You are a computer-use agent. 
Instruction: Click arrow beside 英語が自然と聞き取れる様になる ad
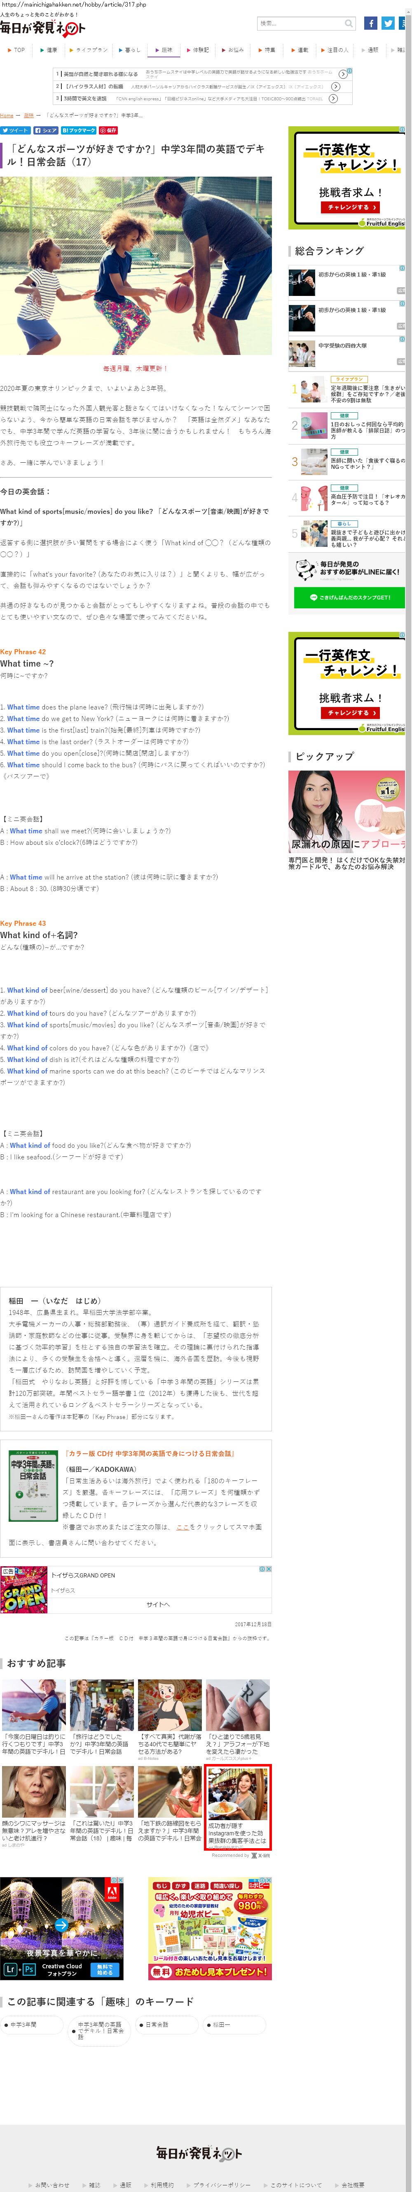tap(343, 74)
